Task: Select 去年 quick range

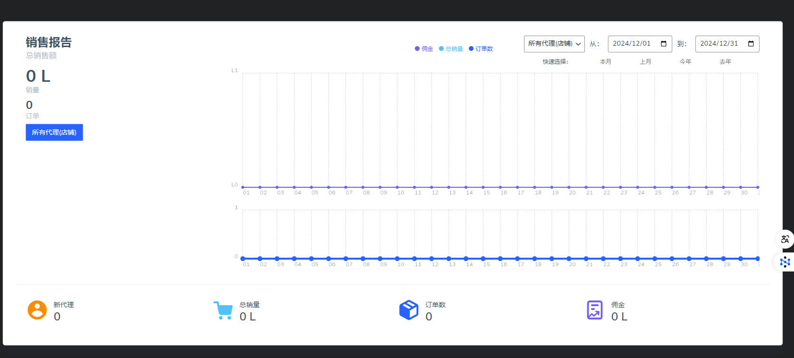Action: [725, 62]
